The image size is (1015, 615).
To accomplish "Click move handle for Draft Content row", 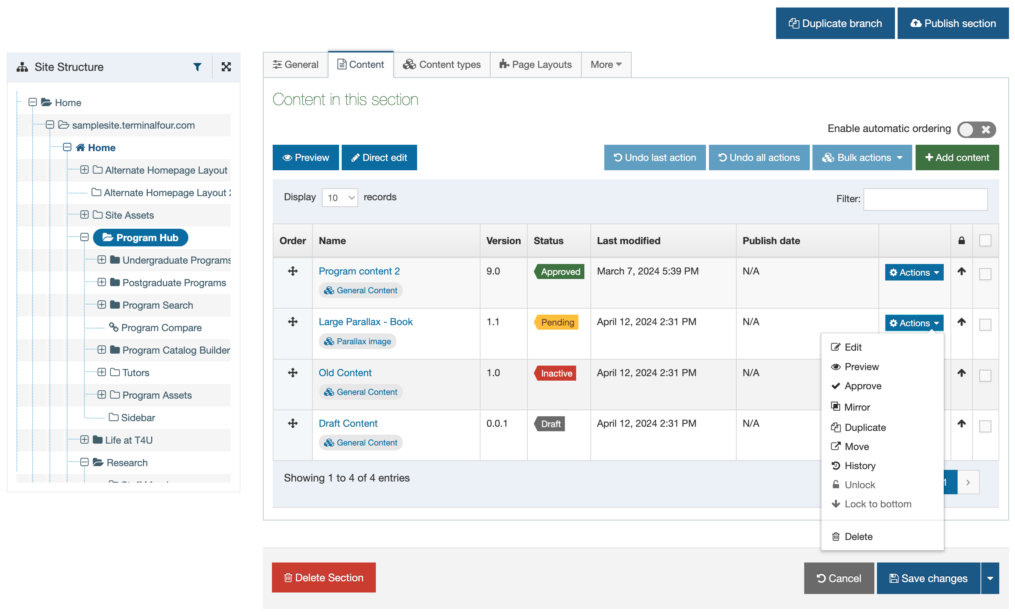I will point(293,423).
